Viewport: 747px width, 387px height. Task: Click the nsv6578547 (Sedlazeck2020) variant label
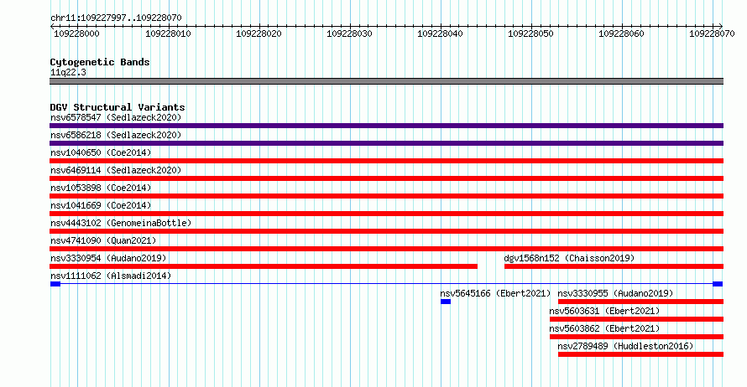116,117
